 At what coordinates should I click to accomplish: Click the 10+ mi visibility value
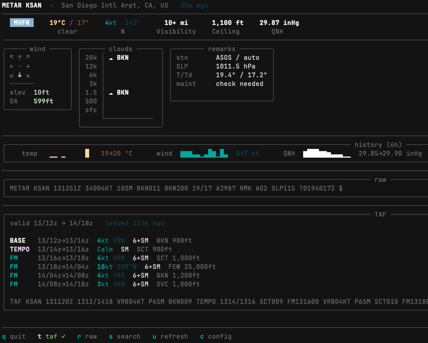pos(176,23)
